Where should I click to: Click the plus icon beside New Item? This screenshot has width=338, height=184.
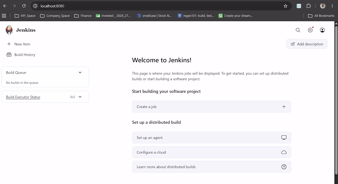point(9,44)
